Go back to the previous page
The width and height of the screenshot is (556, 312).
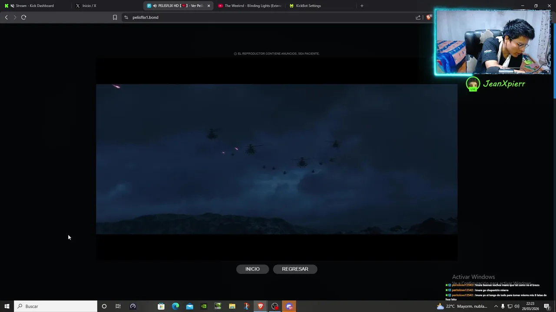click(x=6, y=17)
